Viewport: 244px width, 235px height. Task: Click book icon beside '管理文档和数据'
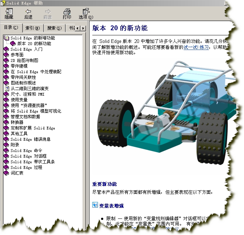[x=6, y=117]
